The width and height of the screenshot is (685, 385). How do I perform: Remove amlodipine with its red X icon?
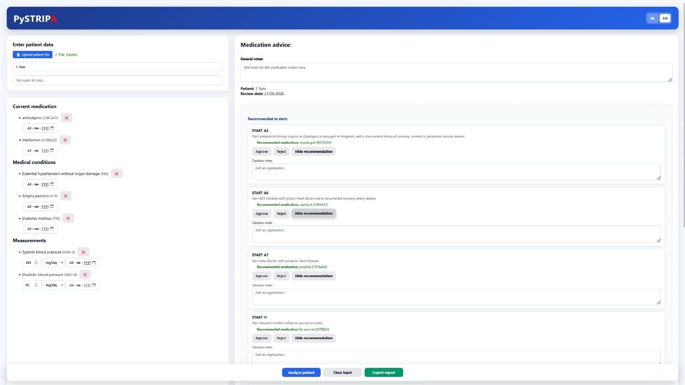[66, 118]
